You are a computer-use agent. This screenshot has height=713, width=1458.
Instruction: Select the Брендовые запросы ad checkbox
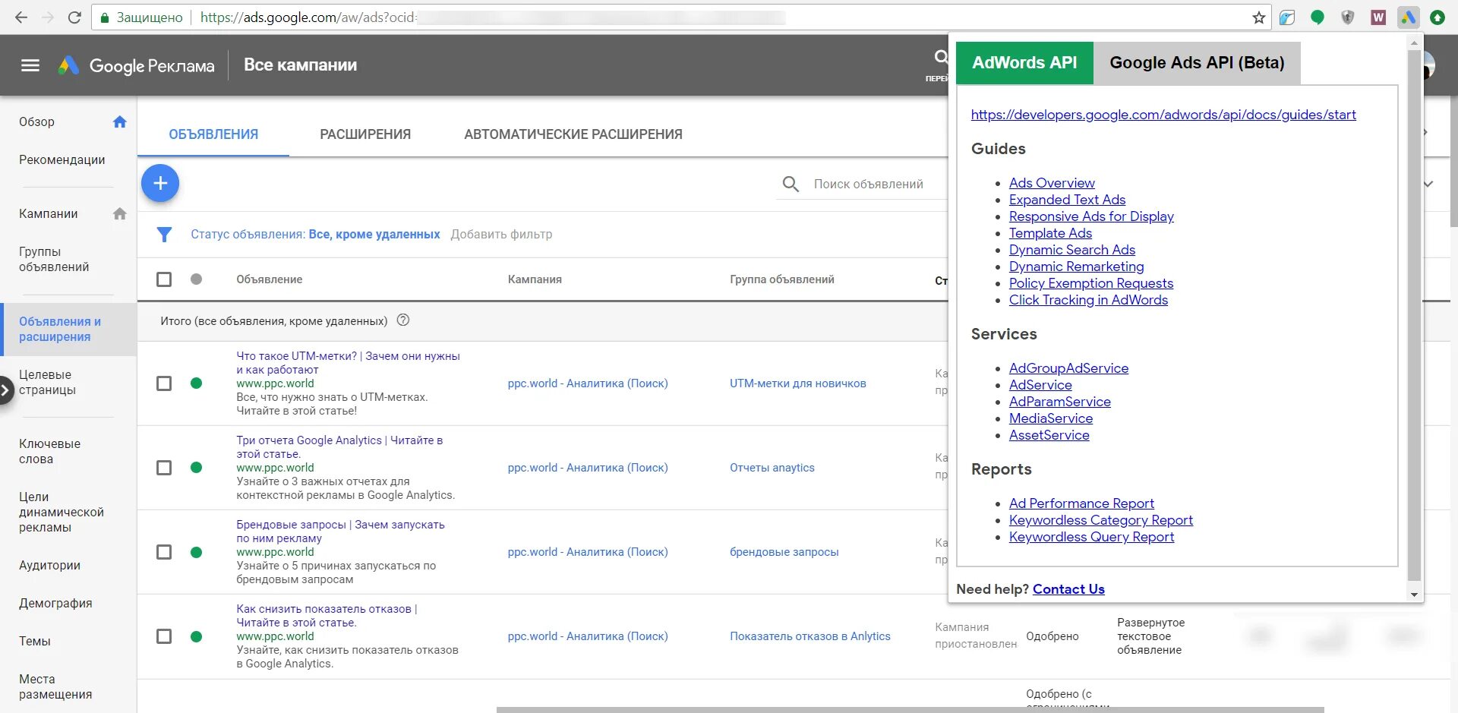pyautogui.click(x=164, y=552)
